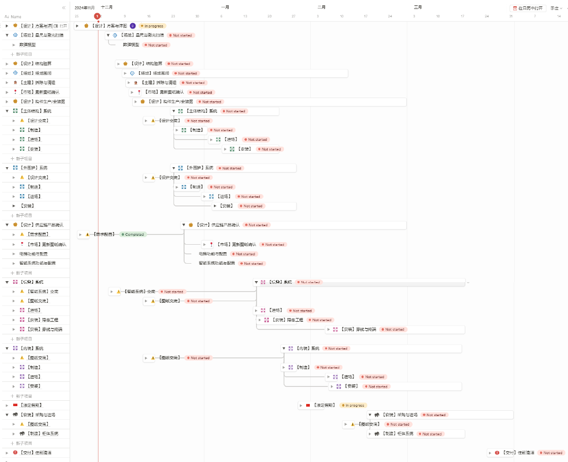Screen dimensions: 568x462
Task: Add new sub-item under 外围护 系统
Action: 22,215
